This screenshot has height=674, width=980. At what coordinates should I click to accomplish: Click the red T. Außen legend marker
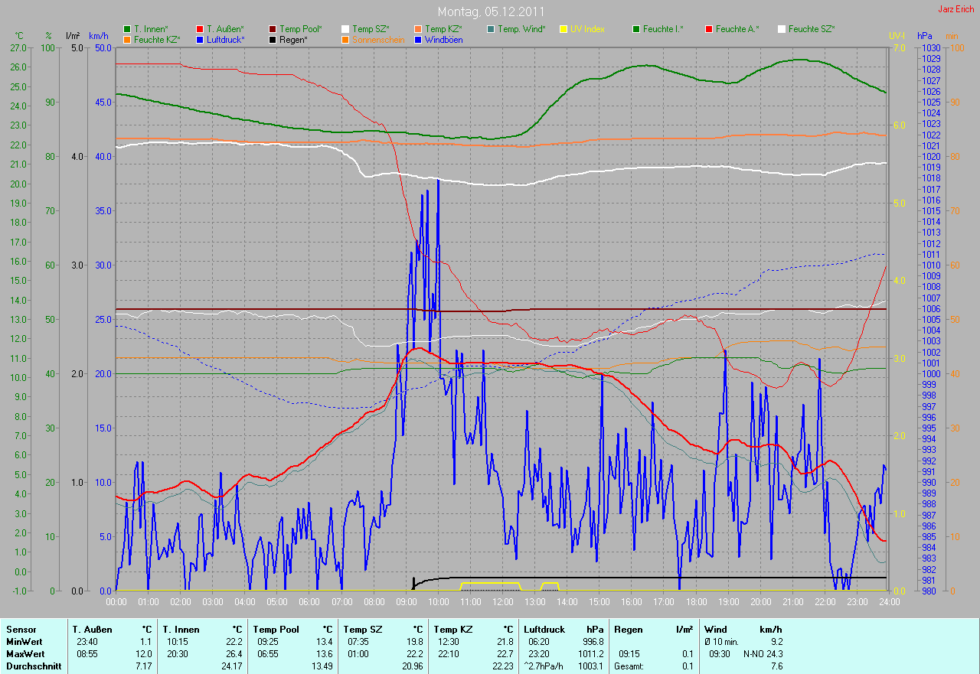(x=200, y=29)
